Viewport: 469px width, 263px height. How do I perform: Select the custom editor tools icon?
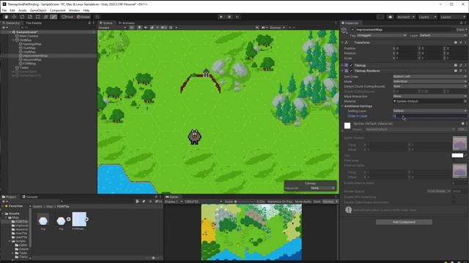pyautogui.click(x=53, y=17)
